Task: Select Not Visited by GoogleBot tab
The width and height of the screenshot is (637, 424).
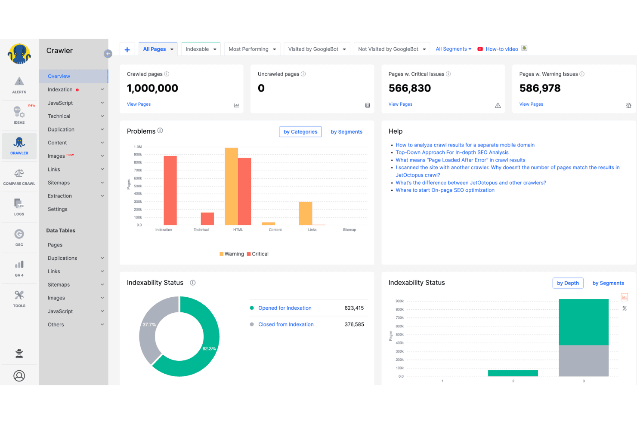Action: point(388,49)
